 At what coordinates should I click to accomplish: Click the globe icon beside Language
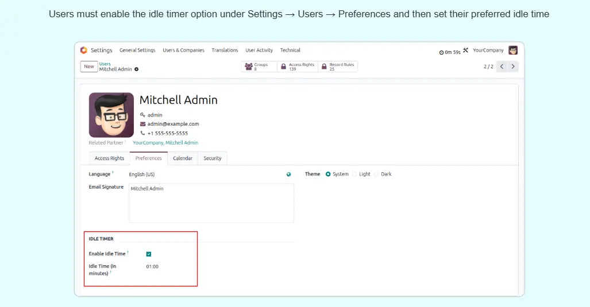point(288,174)
